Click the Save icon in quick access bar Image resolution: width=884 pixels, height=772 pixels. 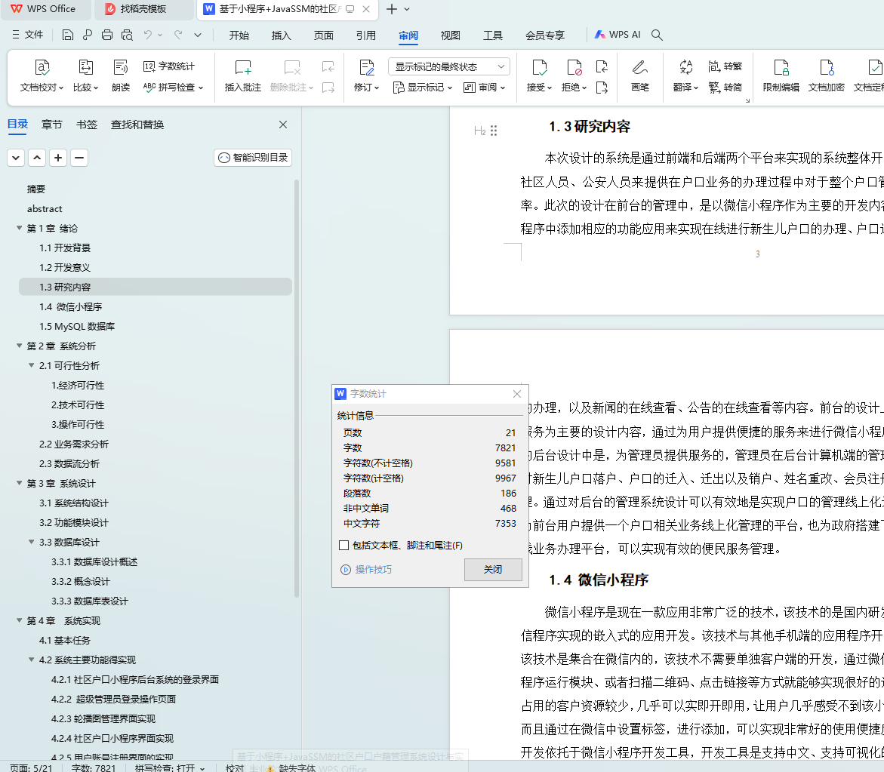pos(68,35)
